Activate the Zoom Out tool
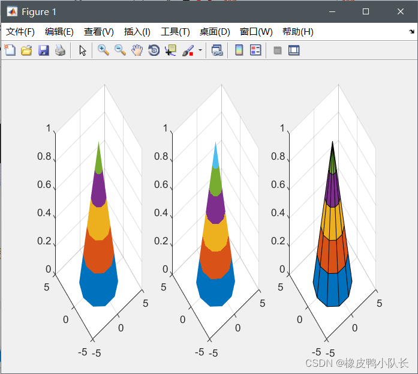Viewport: 418px width, 374px height. click(120, 50)
